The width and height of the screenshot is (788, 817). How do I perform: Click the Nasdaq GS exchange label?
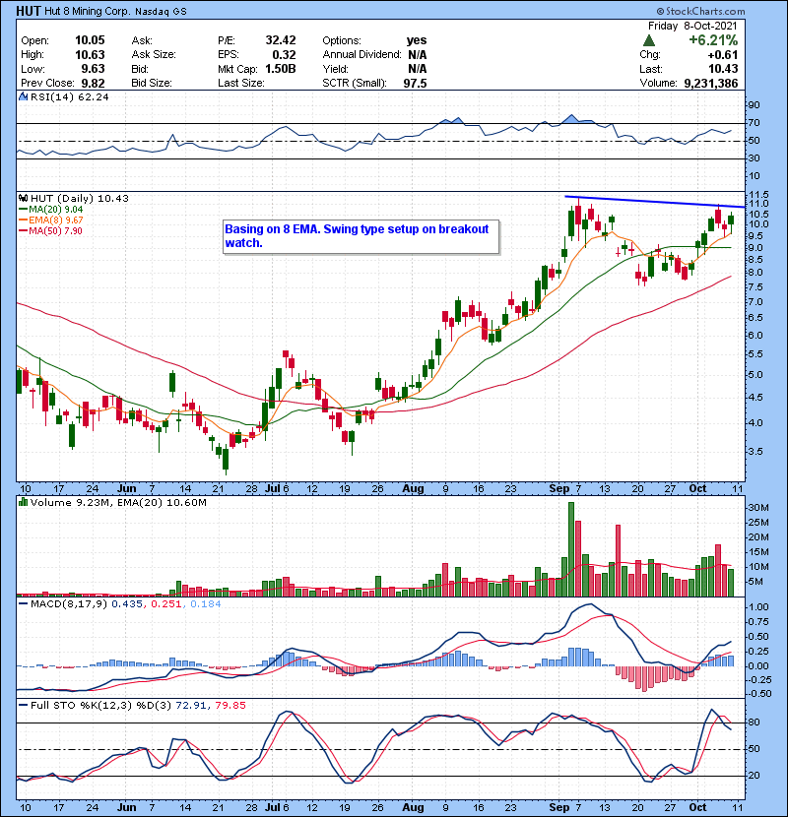(161, 12)
